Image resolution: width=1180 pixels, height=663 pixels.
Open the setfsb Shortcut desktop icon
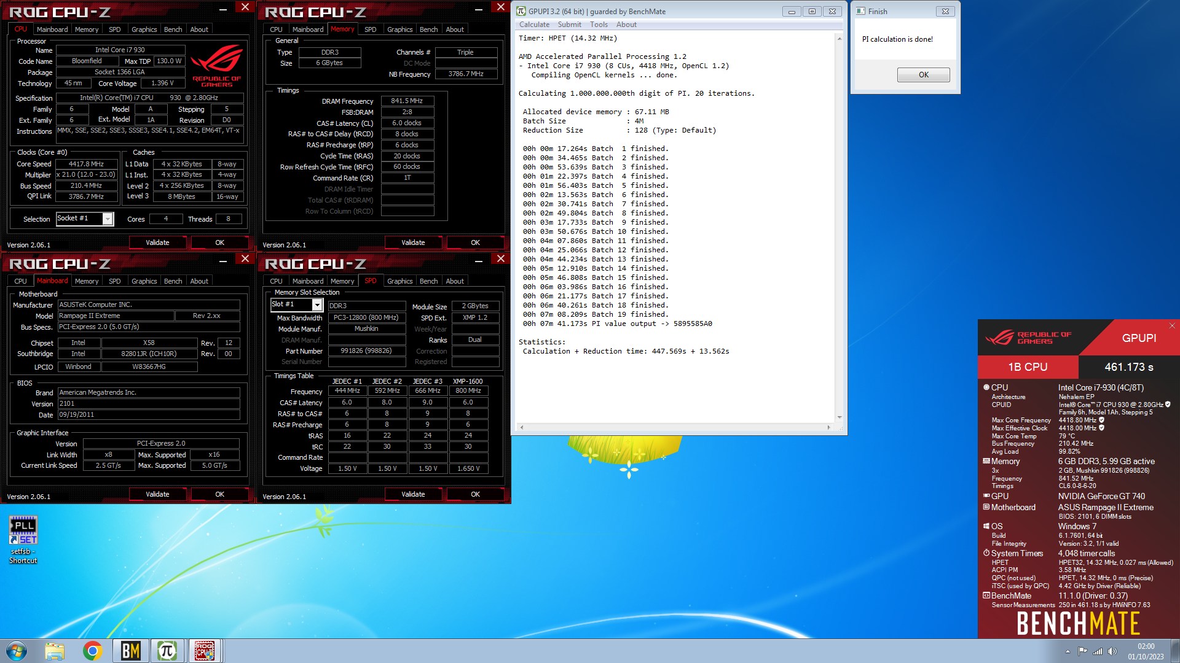[23, 540]
